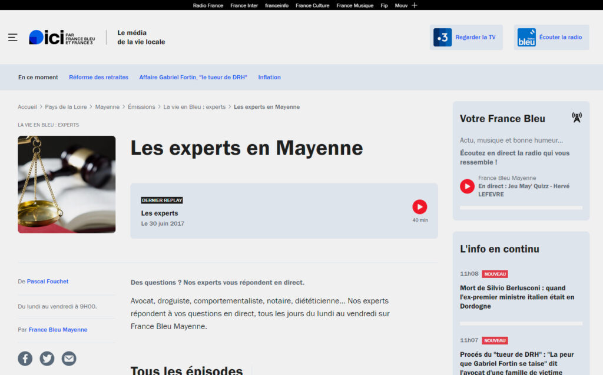
Task: Click Regarder la TV button
Action: click(466, 37)
